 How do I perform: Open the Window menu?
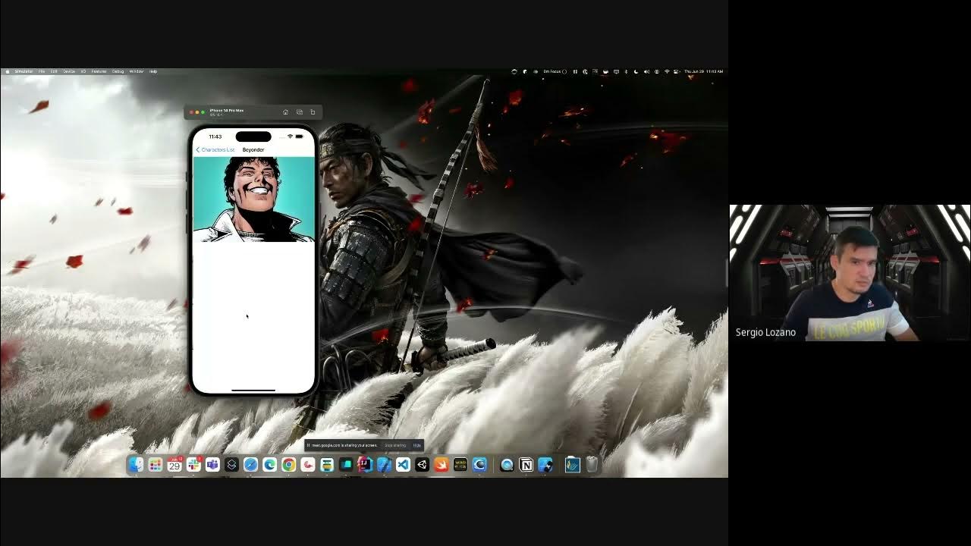click(137, 71)
